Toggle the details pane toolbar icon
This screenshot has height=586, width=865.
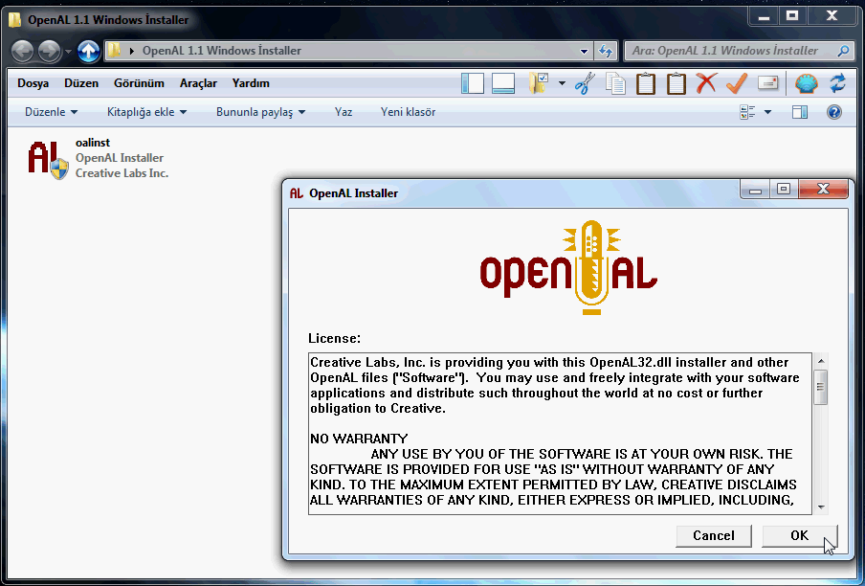[503, 83]
